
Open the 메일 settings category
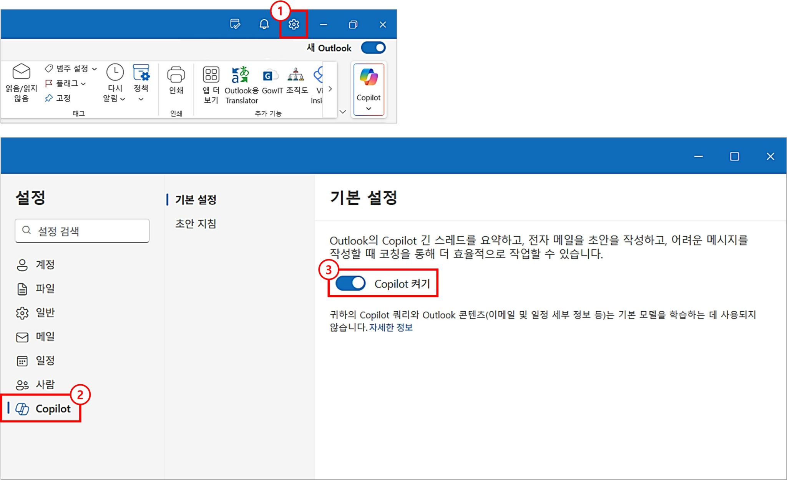[36, 337]
